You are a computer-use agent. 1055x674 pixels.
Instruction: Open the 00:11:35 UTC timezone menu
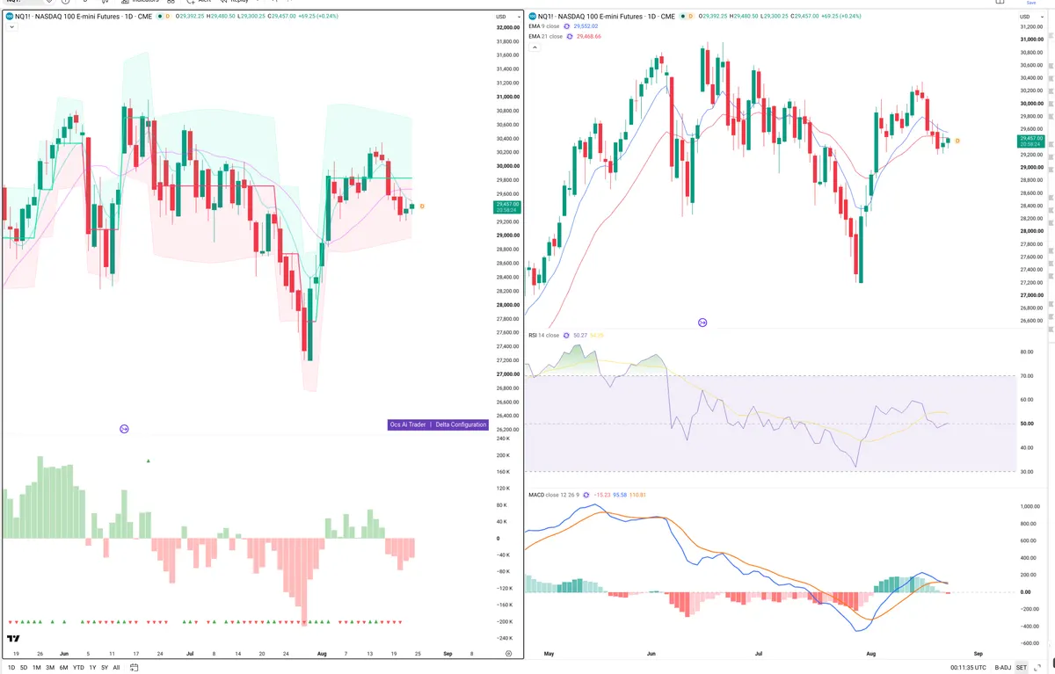970,668
